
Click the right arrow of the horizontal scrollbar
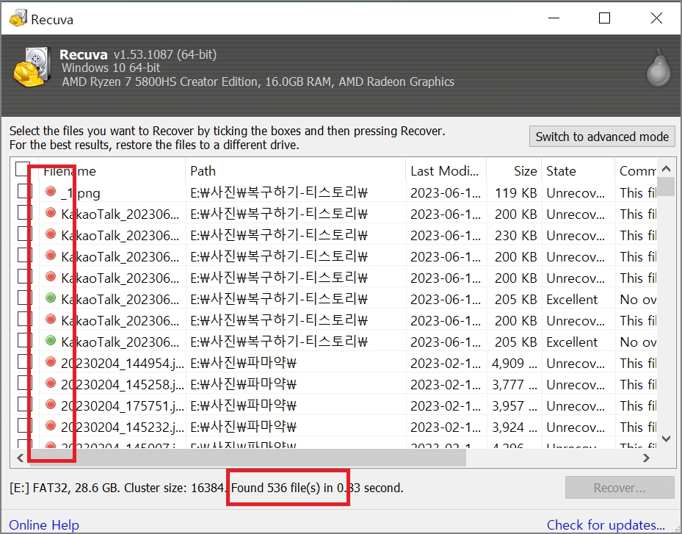tap(646, 458)
